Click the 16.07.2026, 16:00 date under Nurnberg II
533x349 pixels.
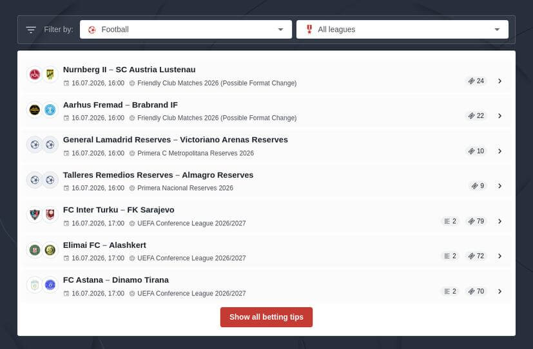coord(98,83)
